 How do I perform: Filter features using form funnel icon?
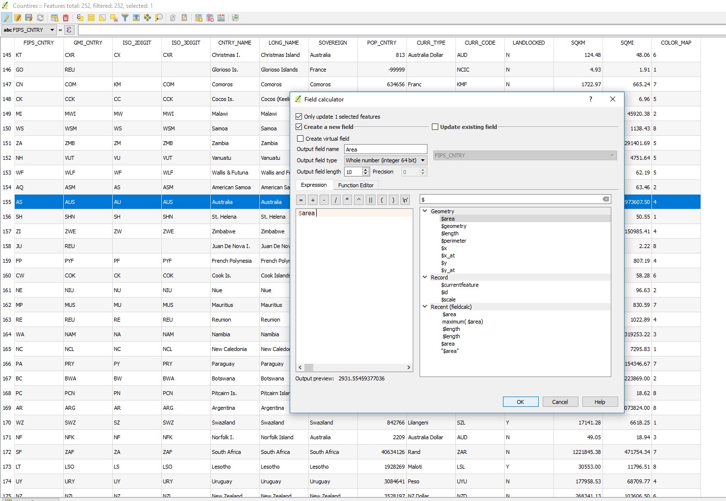tap(125, 18)
